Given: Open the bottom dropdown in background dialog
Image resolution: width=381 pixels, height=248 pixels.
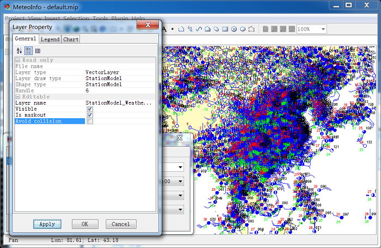Looking at the screenshot, I should [180, 209].
